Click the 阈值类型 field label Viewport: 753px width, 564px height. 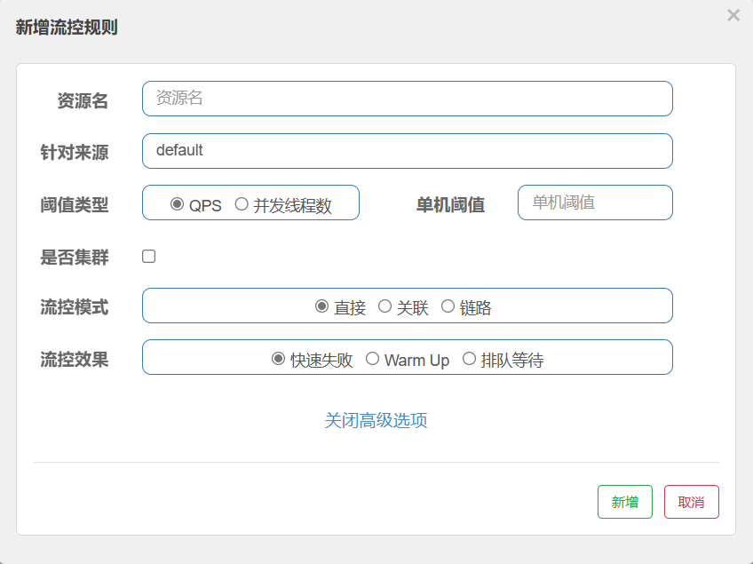[x=75, y=205]
